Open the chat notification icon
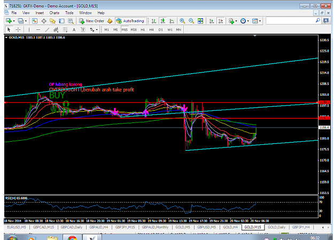Viewport: 334px width, 240px height. pyautogui.click(x=325, y=21)
